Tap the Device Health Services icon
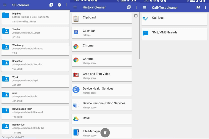The image size is (209, 139). tap(76, 90)
